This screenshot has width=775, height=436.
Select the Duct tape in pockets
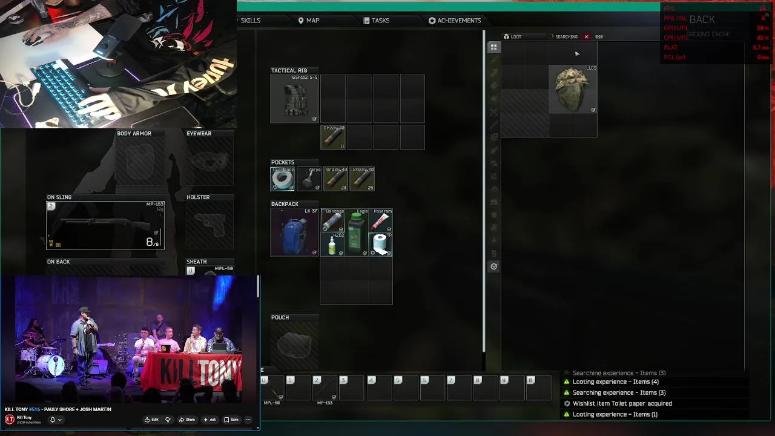click(x=282, y=179)
